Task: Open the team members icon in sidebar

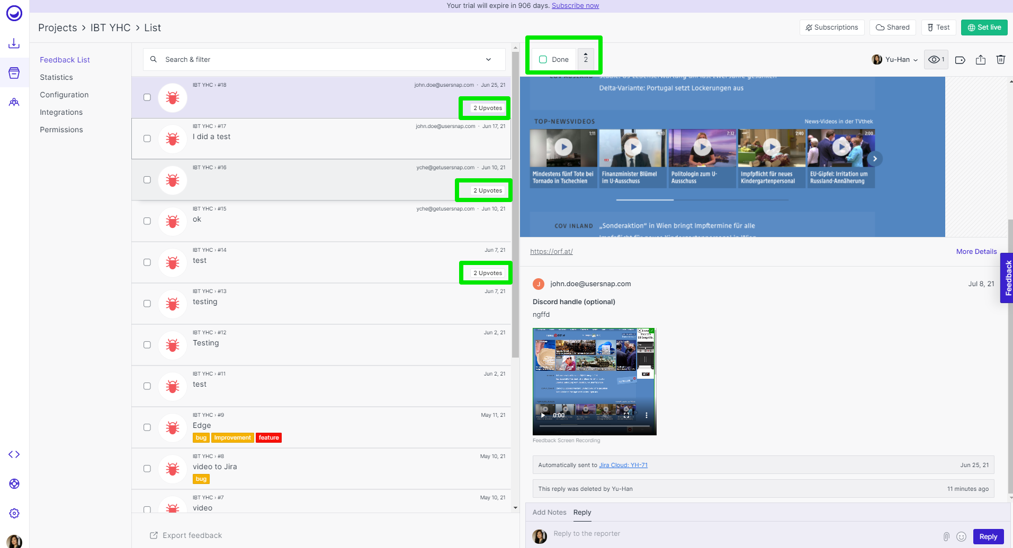Action: click(14, 102)
